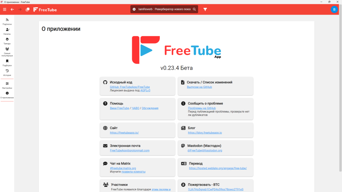Open Настройки in the sidebar

[7, 85]
